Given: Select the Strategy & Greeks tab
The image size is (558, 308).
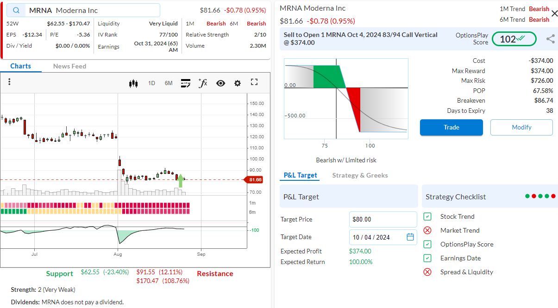Looking at the screenshot, I should coord(360,175).
